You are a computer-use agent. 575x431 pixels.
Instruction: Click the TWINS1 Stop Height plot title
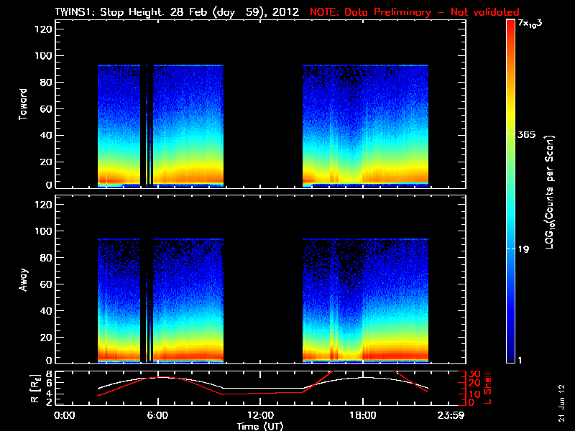pyautogui.click(x=178, y=12)
